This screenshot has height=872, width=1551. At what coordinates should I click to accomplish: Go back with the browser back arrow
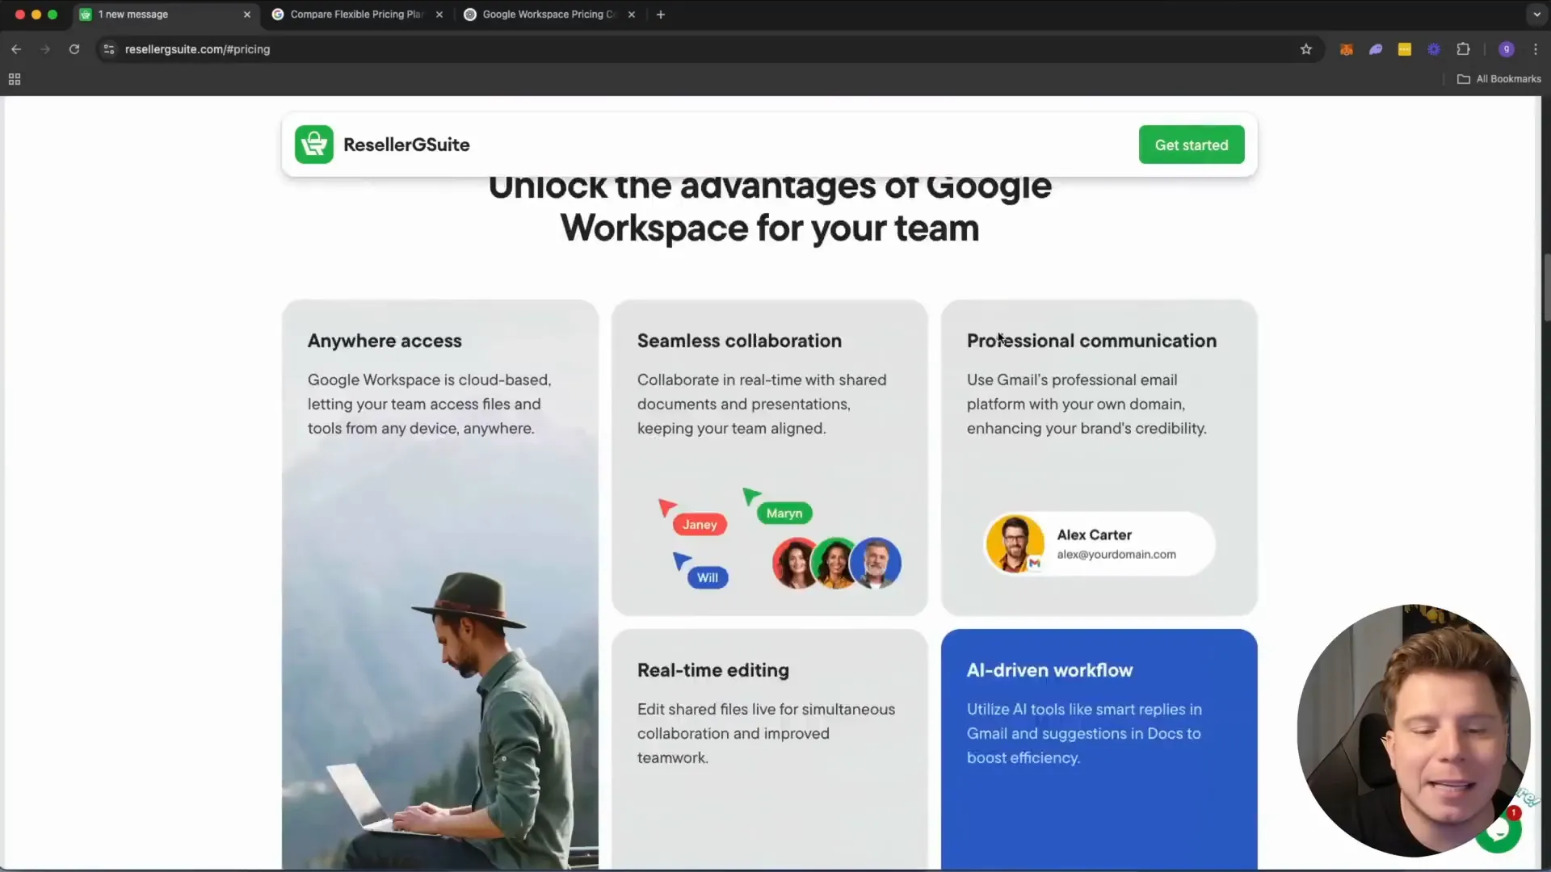pos(16,49)
